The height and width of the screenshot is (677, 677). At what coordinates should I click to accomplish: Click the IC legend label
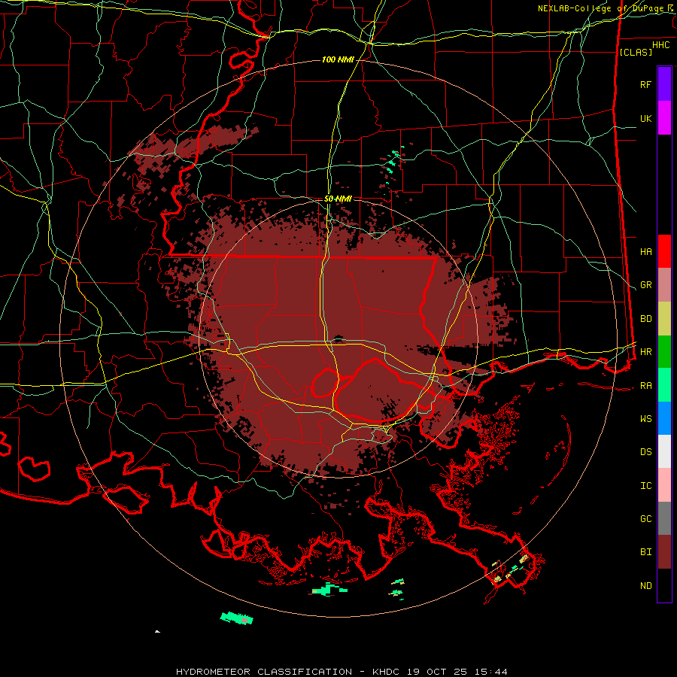tap(646, 486)
